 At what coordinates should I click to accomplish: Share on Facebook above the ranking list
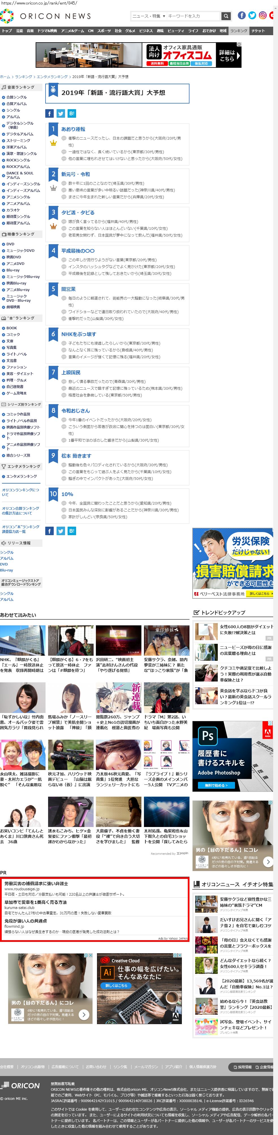[x=49, y=114]
